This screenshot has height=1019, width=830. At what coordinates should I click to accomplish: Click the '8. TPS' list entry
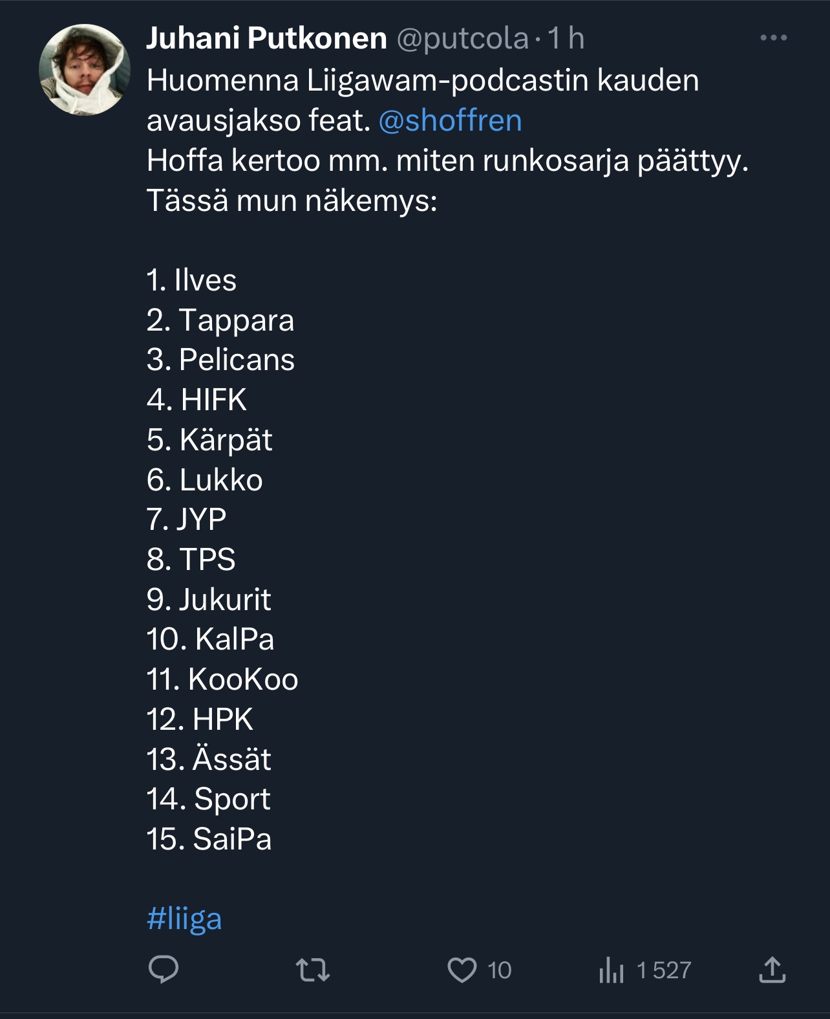(191, 559)
